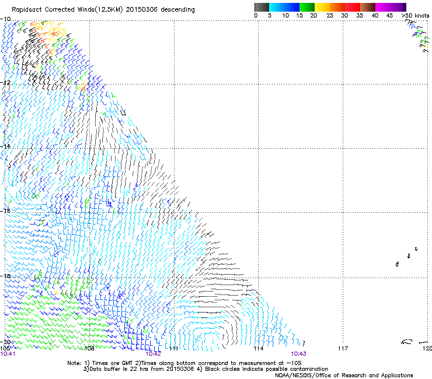Click the red 30-35 knots legend segment
The image size is (432, 379).
tap(353, 7)
